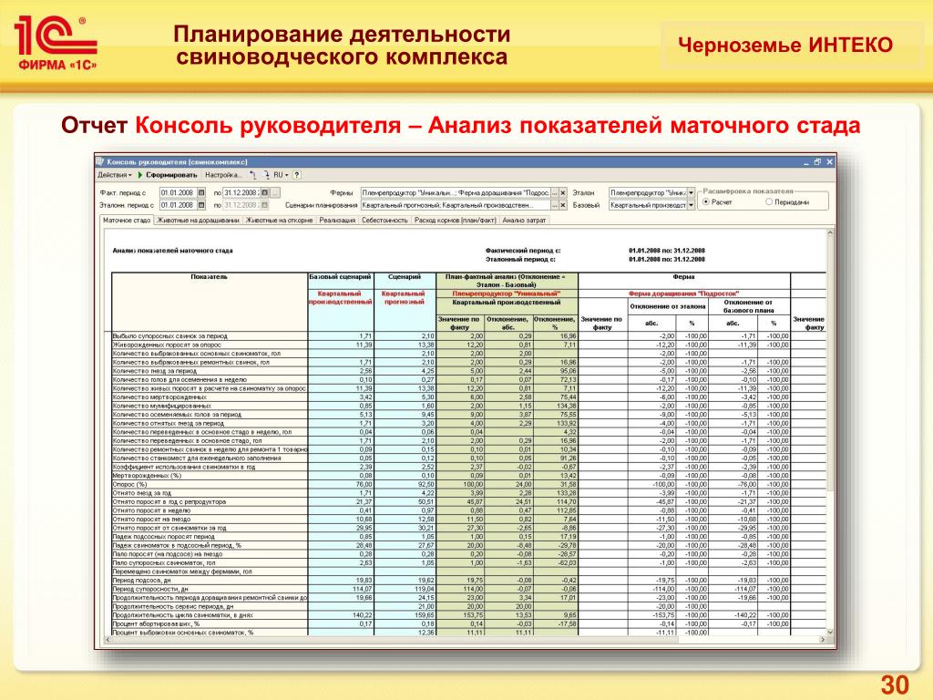Switch to Маточное стадо tab
The width and height of the screenshot is (933, 700).
pos(127,221)
